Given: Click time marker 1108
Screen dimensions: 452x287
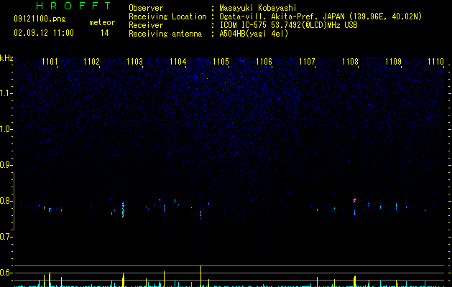Looking at the screenshot, I should pos(350,61).
